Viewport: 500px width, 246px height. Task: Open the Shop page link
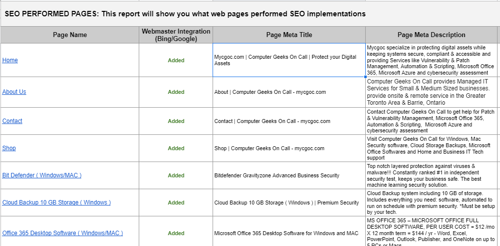pos(9,148)
